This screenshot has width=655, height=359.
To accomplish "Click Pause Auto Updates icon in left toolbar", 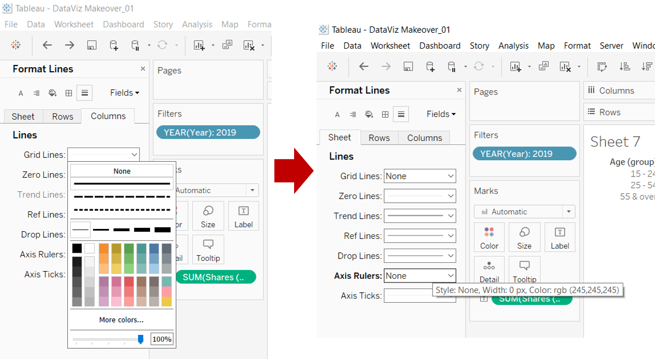I will pos(135,45).
